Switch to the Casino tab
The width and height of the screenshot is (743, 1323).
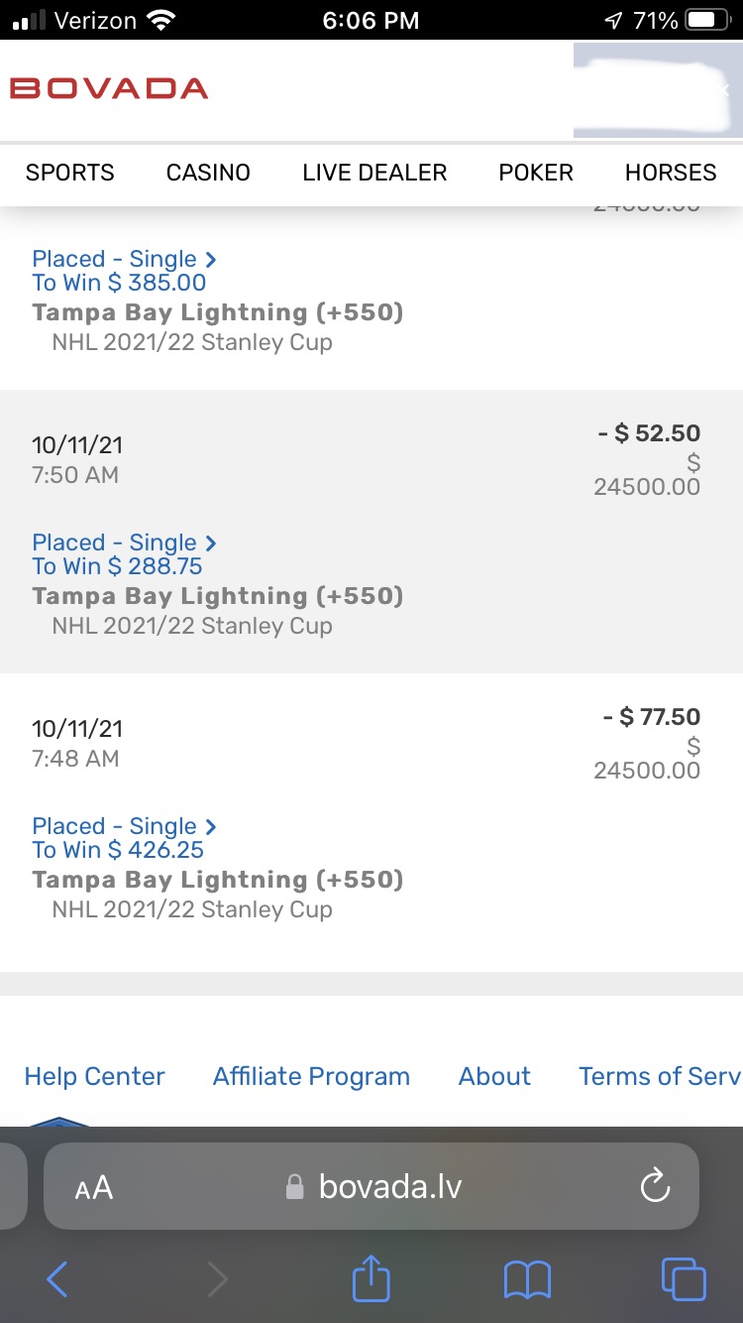click(208, 173)
